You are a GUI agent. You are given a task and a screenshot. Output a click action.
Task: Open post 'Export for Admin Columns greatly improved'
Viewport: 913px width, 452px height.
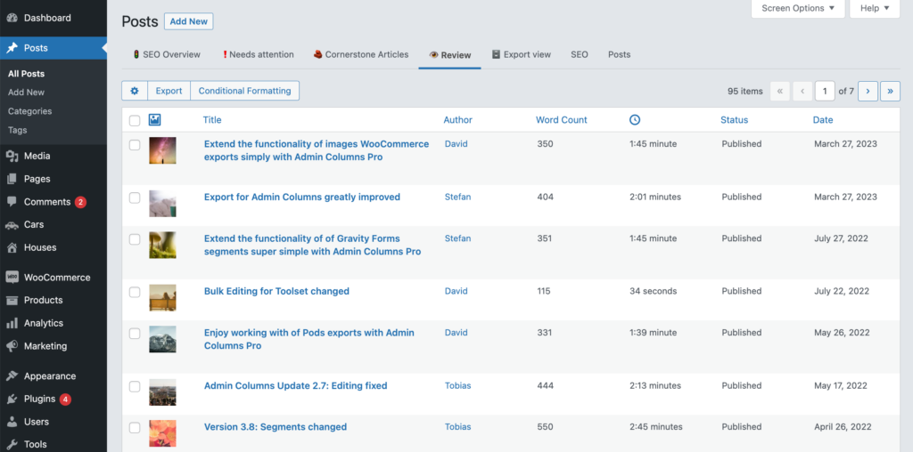(301, 198)
